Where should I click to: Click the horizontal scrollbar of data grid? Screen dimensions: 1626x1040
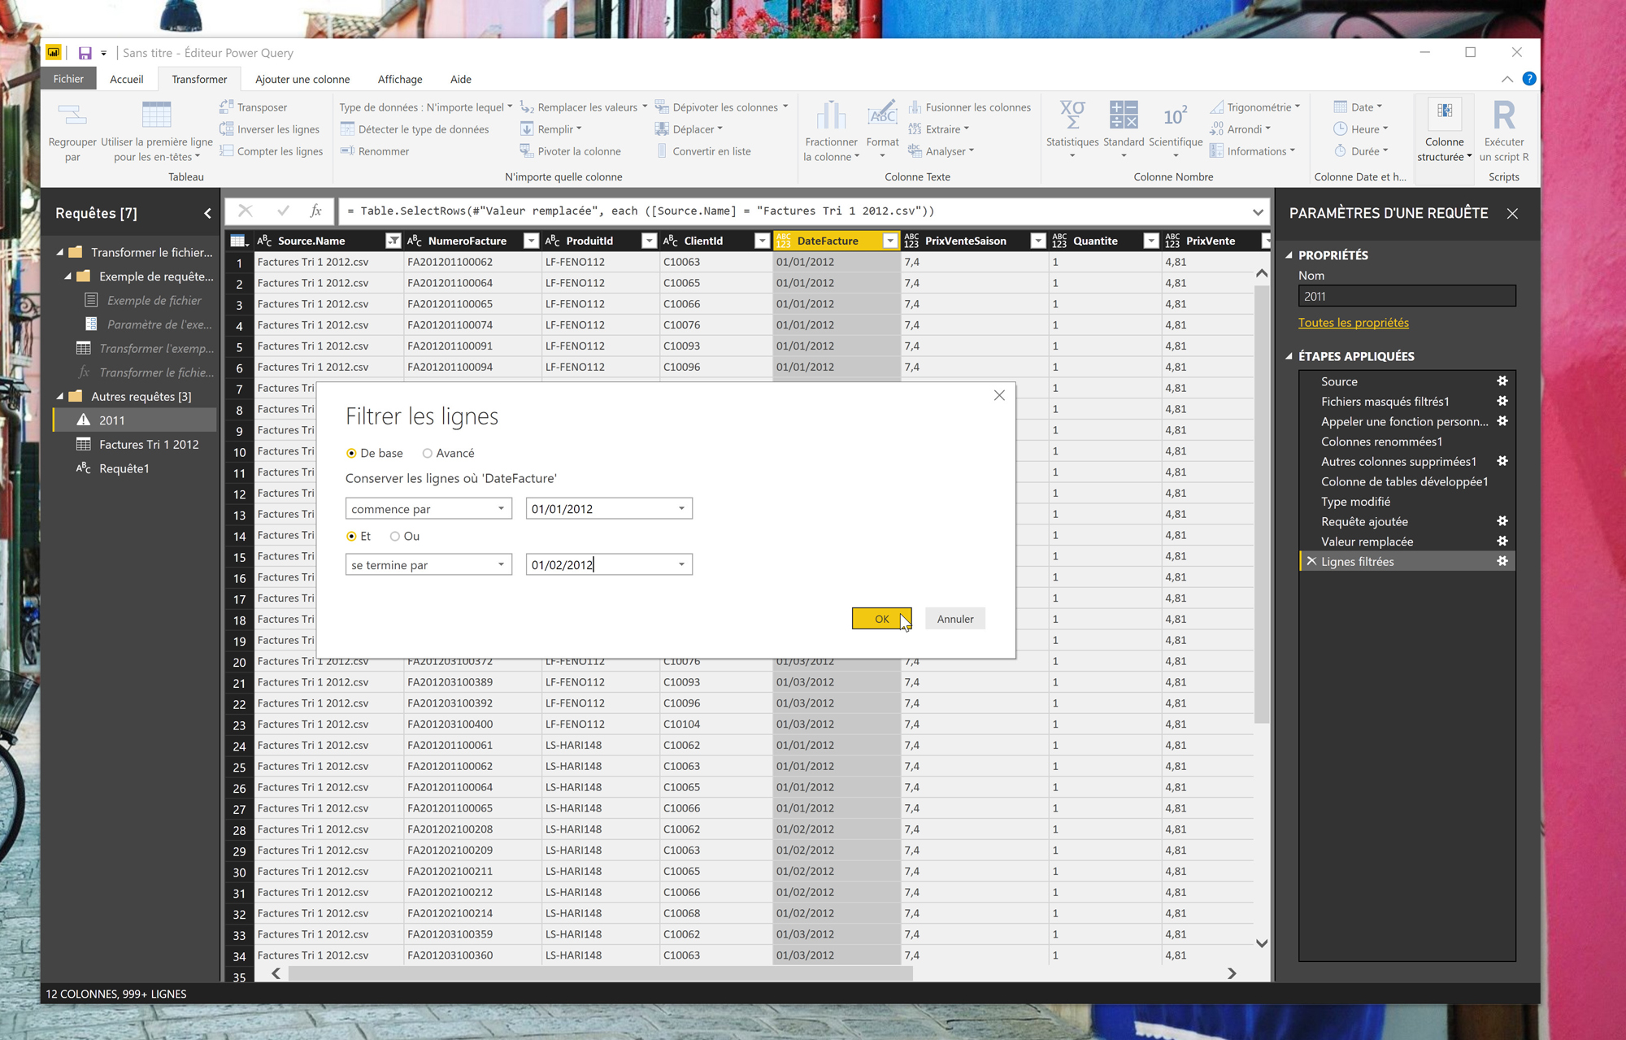(600, 973)
